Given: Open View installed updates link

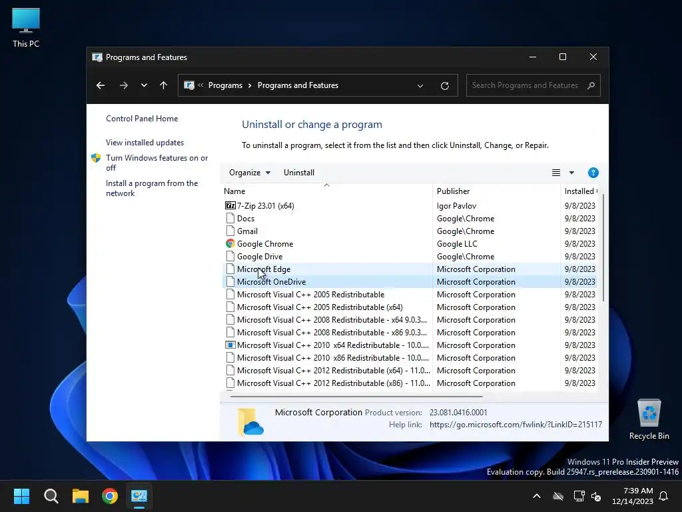Looking at the screenshot, I should click(x=145, y=143).
